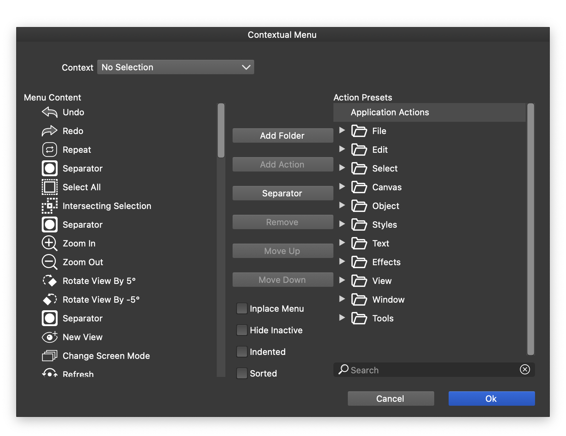Toggle the Hide Inactive checkbox
Screen dimensions: 566x436
(242, 330)
